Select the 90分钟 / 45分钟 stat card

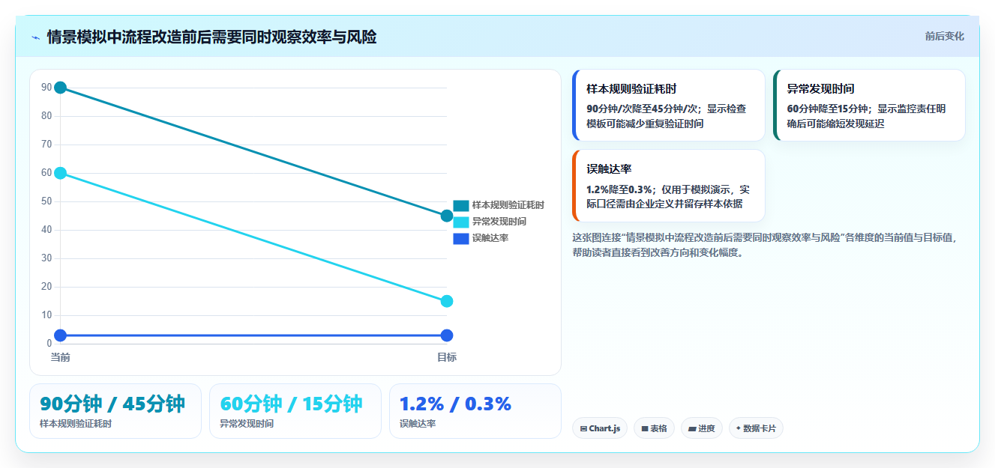(115, 411)
